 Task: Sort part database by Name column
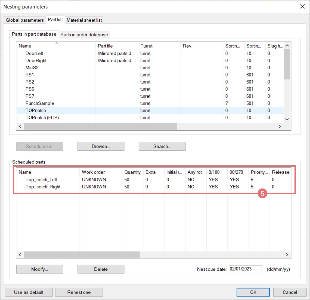click(x=25, y=46)
